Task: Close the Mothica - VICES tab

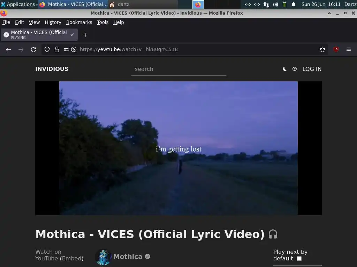Action: pos(72,35)
